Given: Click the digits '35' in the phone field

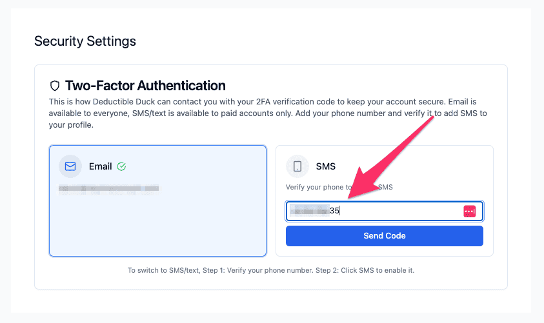Looking at the screenshot, I should [334, 211].
